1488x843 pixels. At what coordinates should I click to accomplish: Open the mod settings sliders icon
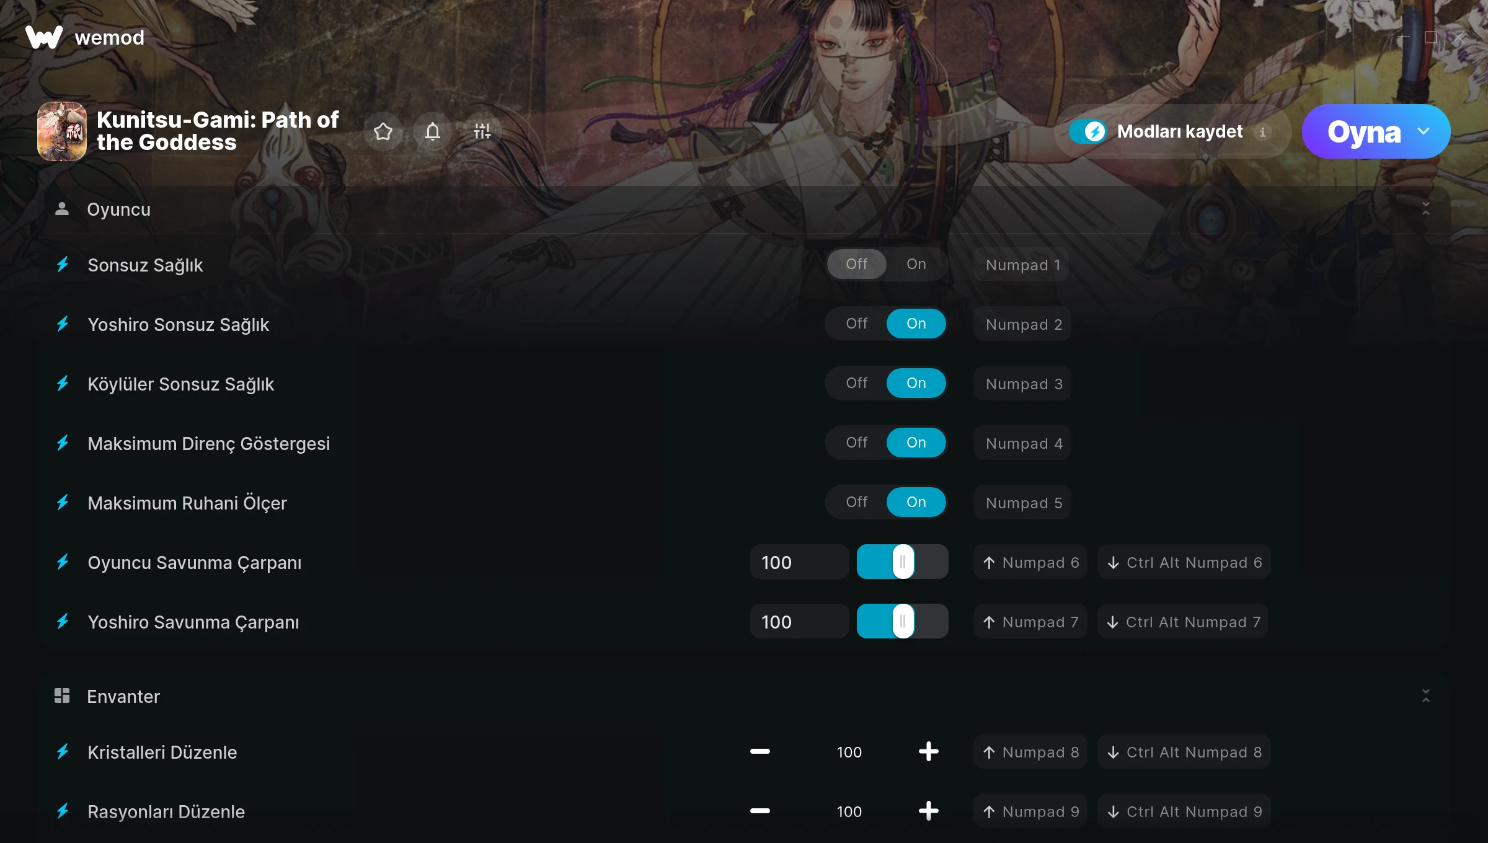pos(482,131)
